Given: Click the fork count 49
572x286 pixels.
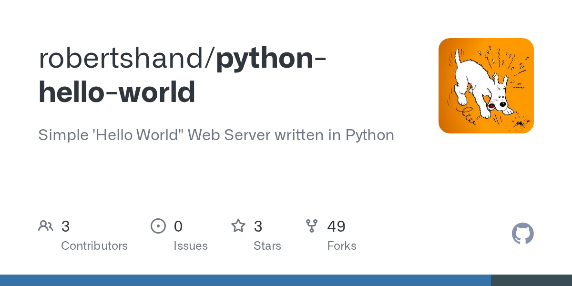Looking at the screenshot, I should (x=336, y=226).
